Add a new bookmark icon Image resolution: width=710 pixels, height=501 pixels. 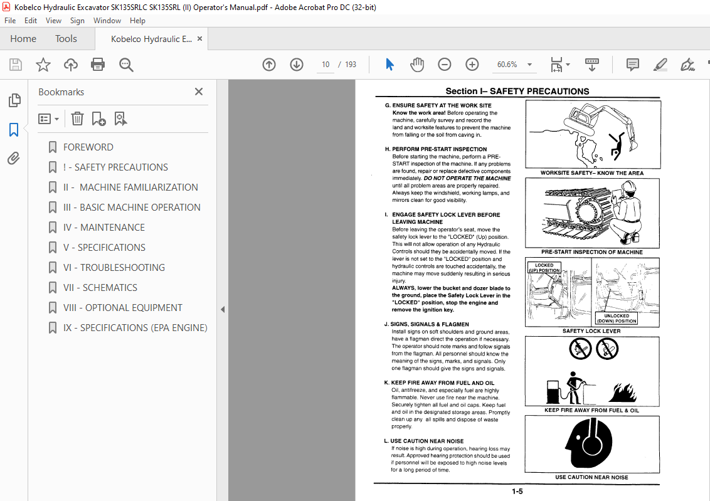[x=98, y=119]
